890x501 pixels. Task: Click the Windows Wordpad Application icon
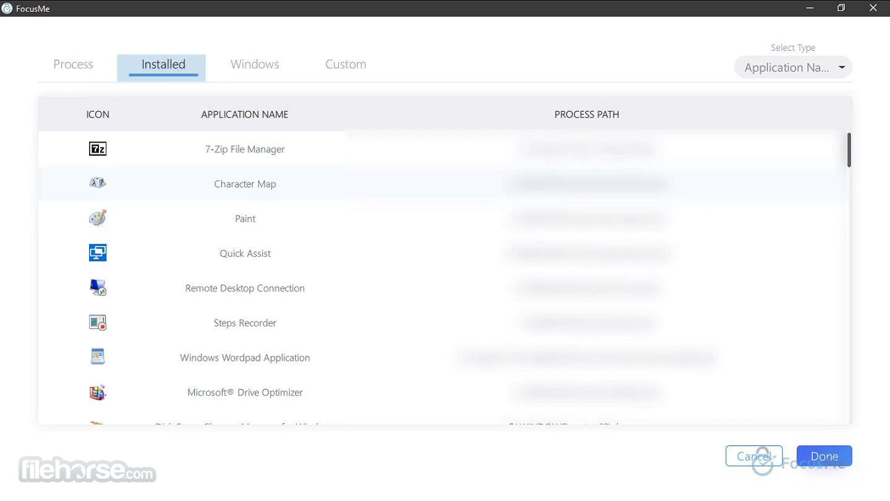[98, 356]
